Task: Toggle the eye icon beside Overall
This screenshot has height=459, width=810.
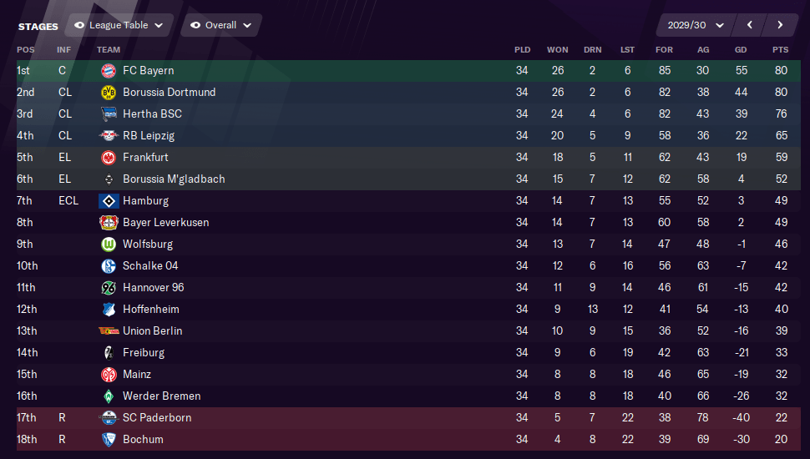Action: click(x=195, y=25)
